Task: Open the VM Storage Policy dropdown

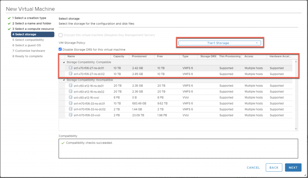Action: [219, 43]
